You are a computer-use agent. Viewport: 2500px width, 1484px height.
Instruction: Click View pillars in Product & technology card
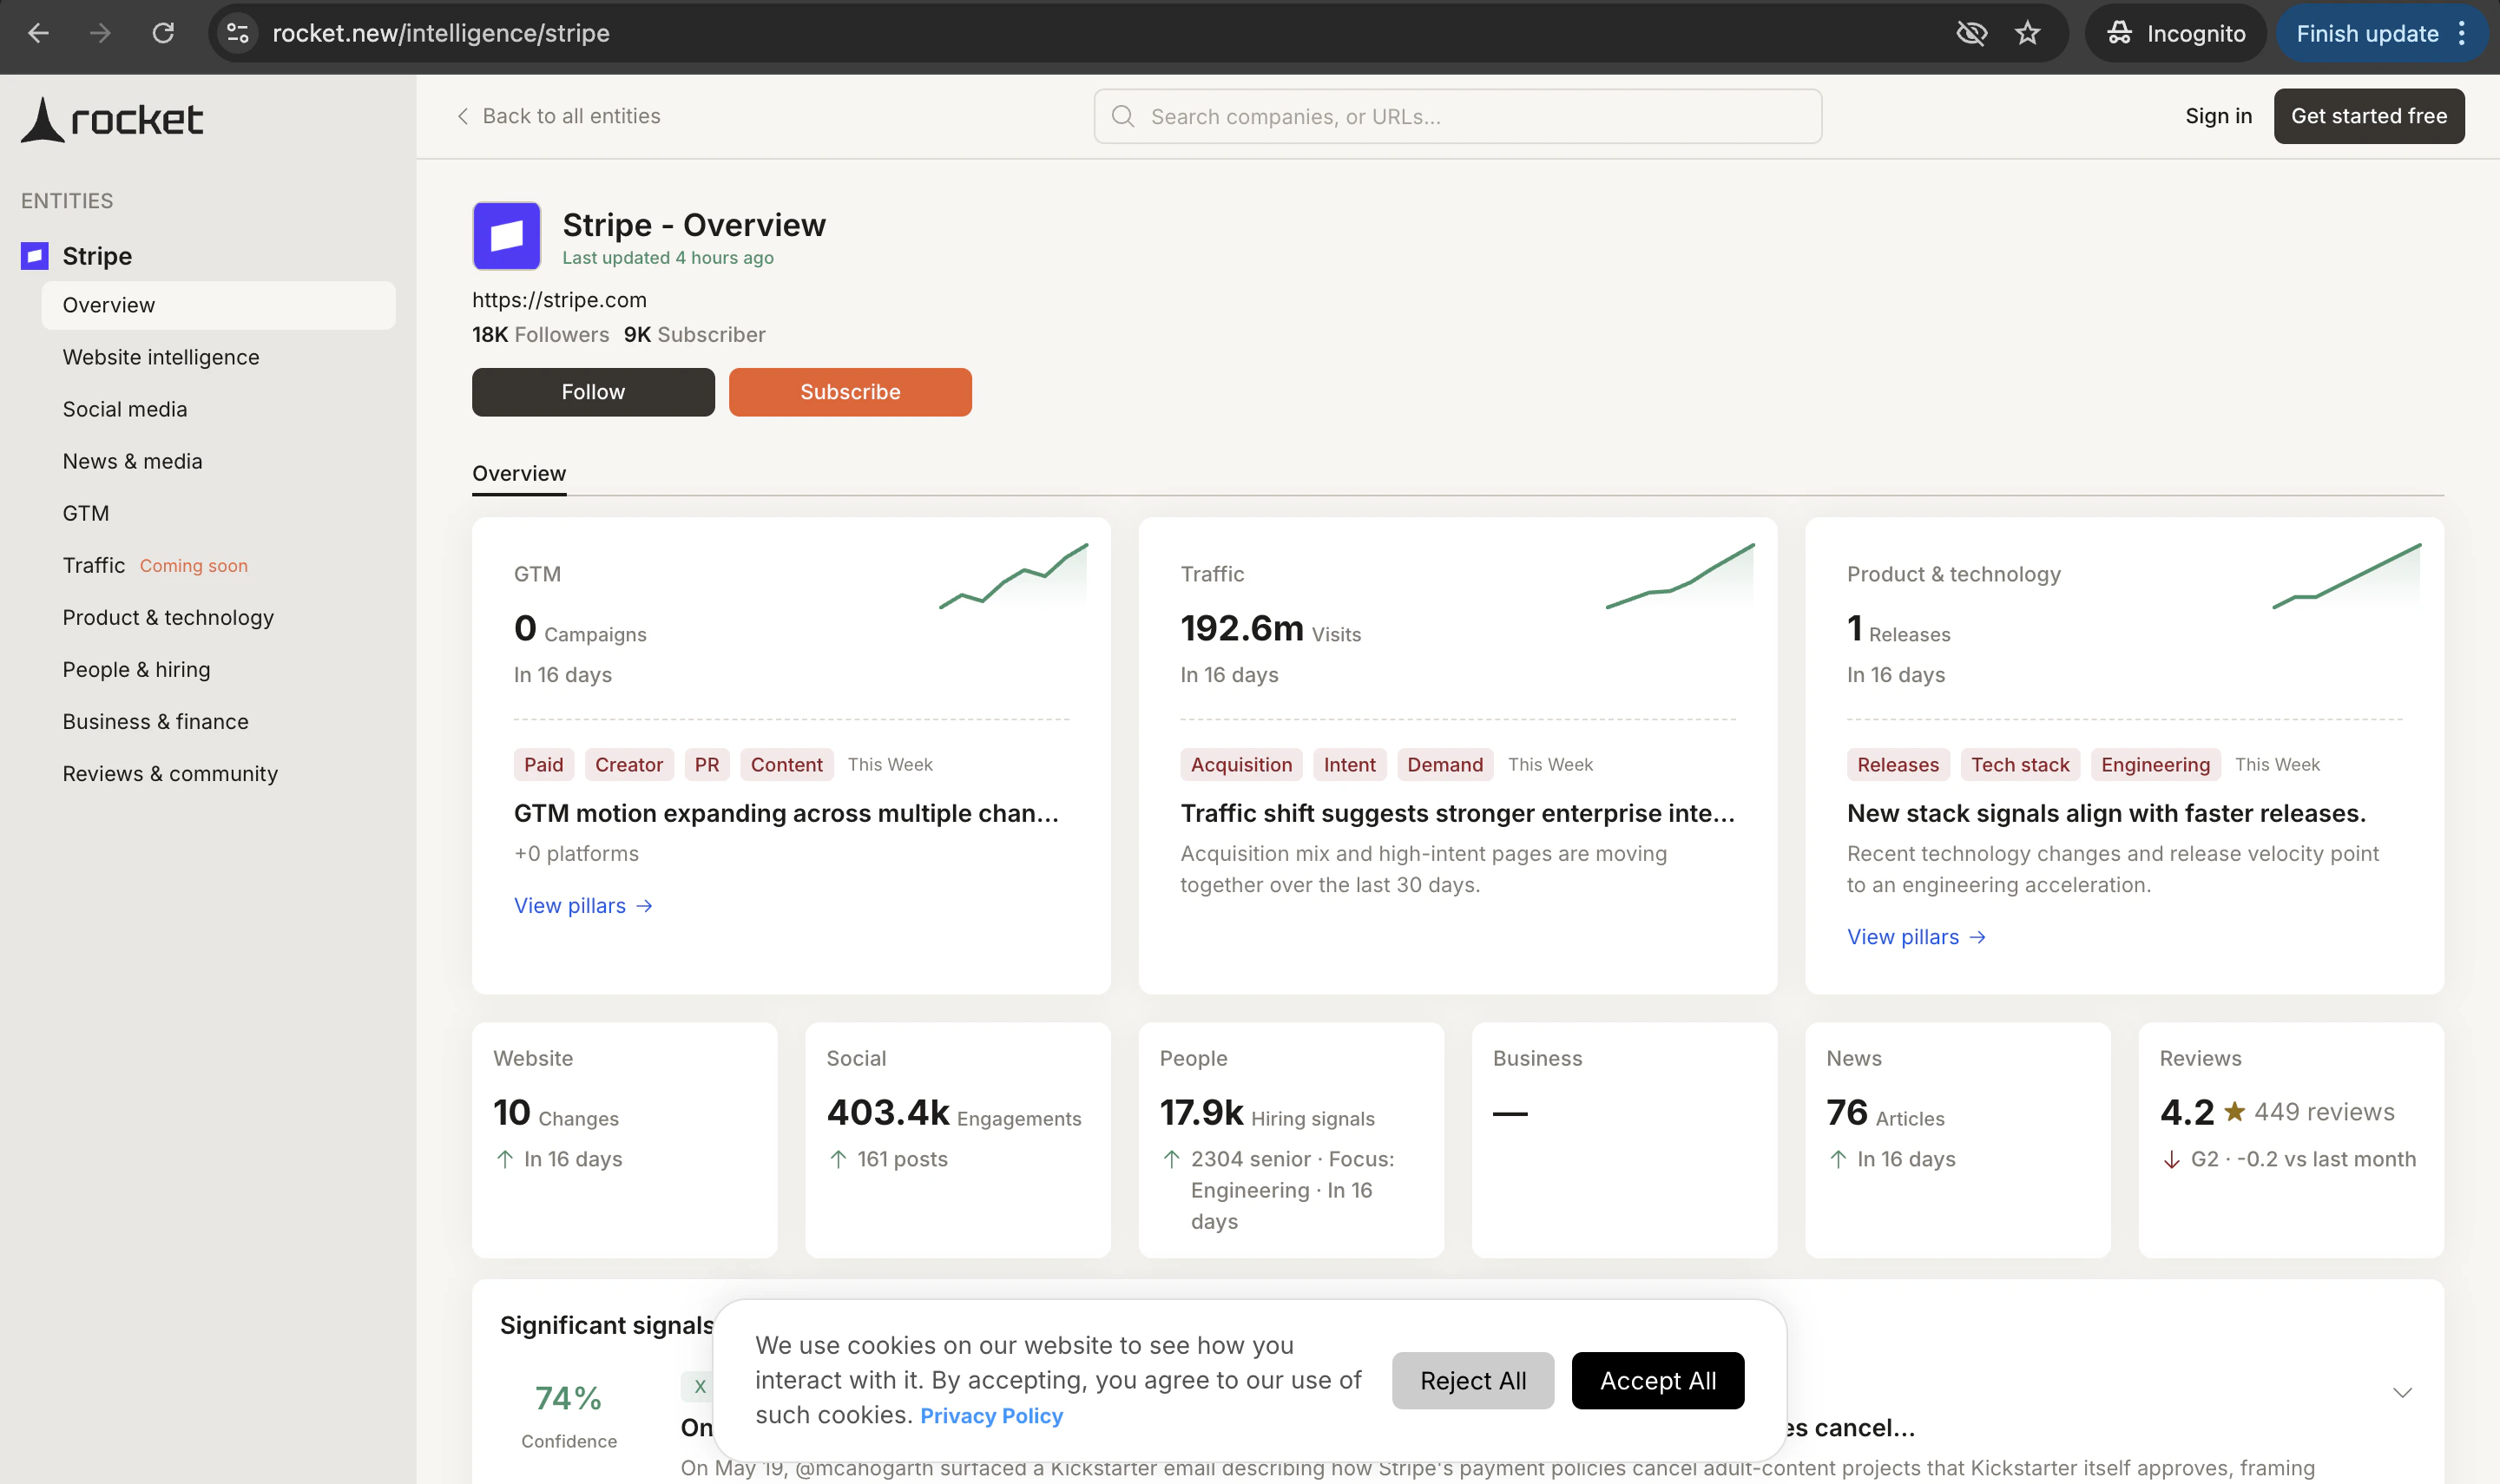pos(1916,936)
